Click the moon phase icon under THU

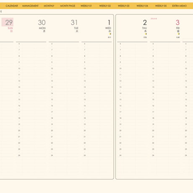tap(146, 34)
